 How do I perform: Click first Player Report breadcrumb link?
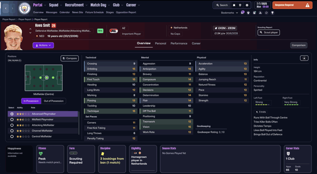pos(9,19)
